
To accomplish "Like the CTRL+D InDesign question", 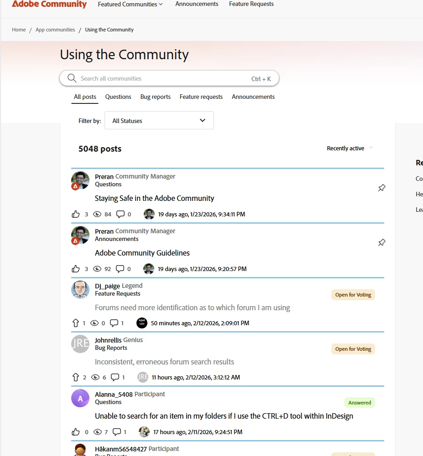I will point(76,432).
